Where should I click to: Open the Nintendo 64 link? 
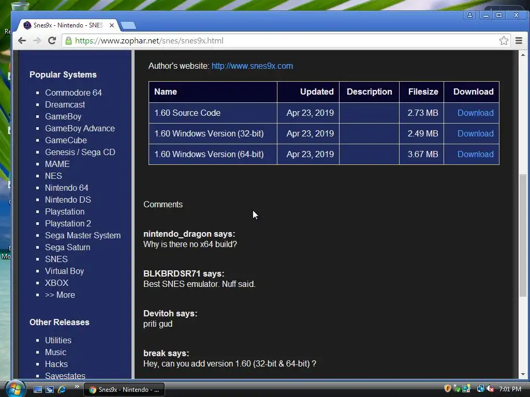click(x=67, y=188)
